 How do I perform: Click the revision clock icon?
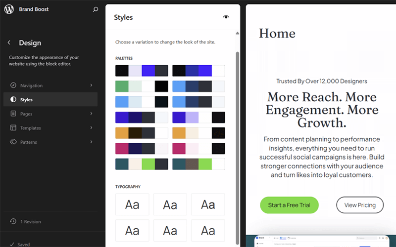(x=13, y=222)
